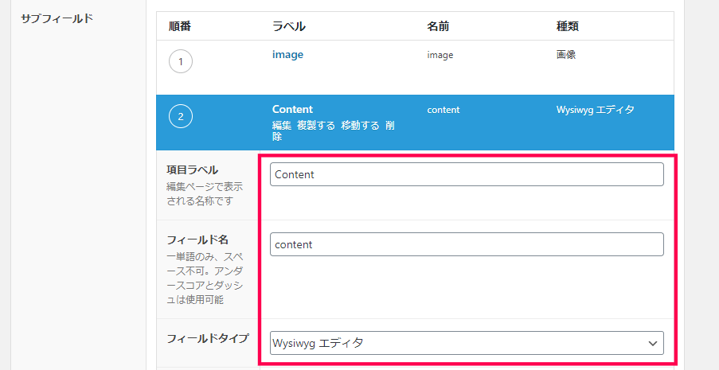
Task: Click the 画像 type cell for image
Action: [x=566, y=55]
